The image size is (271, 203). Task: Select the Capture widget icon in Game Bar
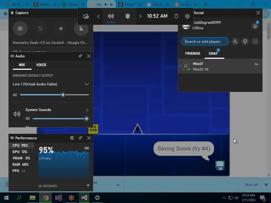pos(128,16)
